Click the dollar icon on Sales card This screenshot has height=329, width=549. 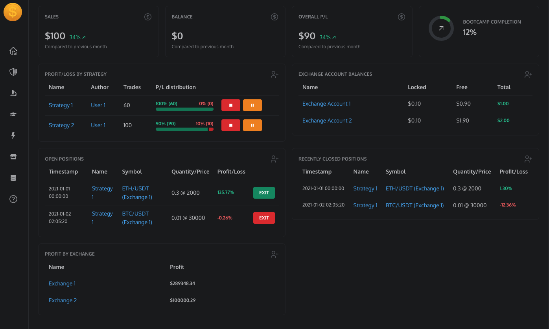point(148,17)
